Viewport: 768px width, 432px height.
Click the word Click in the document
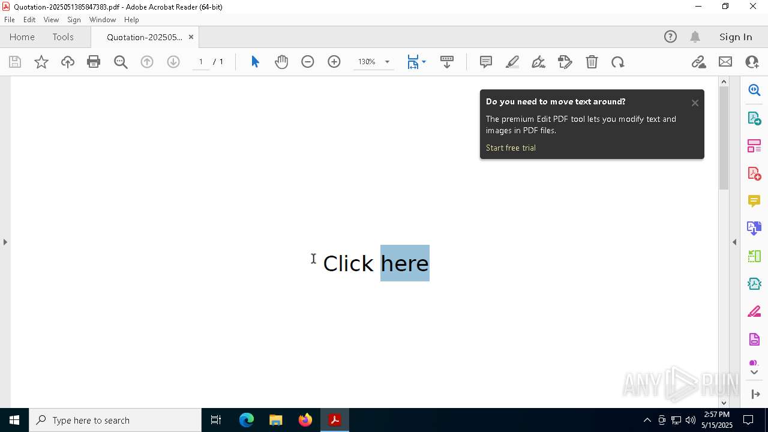tap(348, 263)
